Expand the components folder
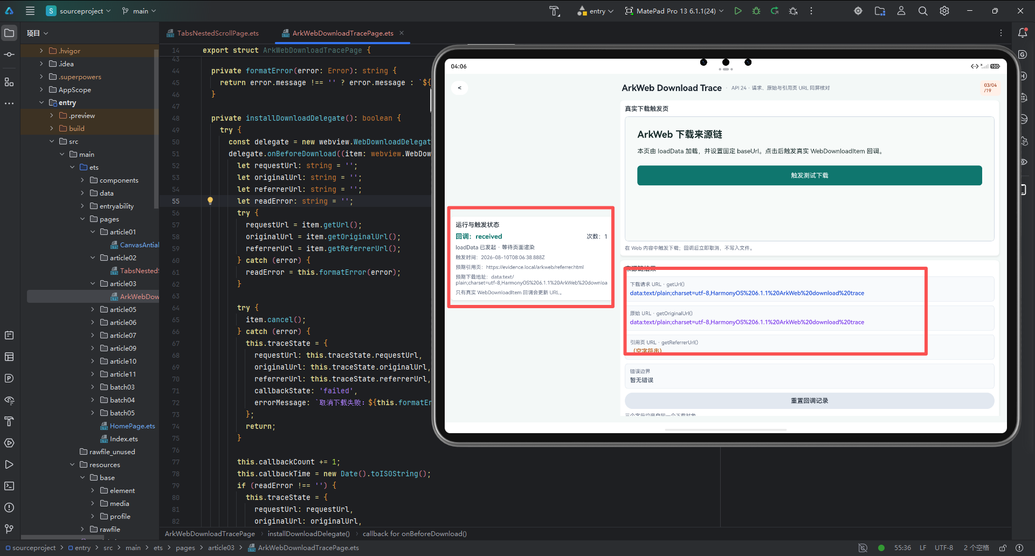The height and width of the screenshot is (556, 1035). [x=82, y=180]
